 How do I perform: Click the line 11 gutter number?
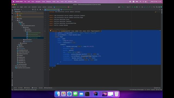click(x=45, y=31)
